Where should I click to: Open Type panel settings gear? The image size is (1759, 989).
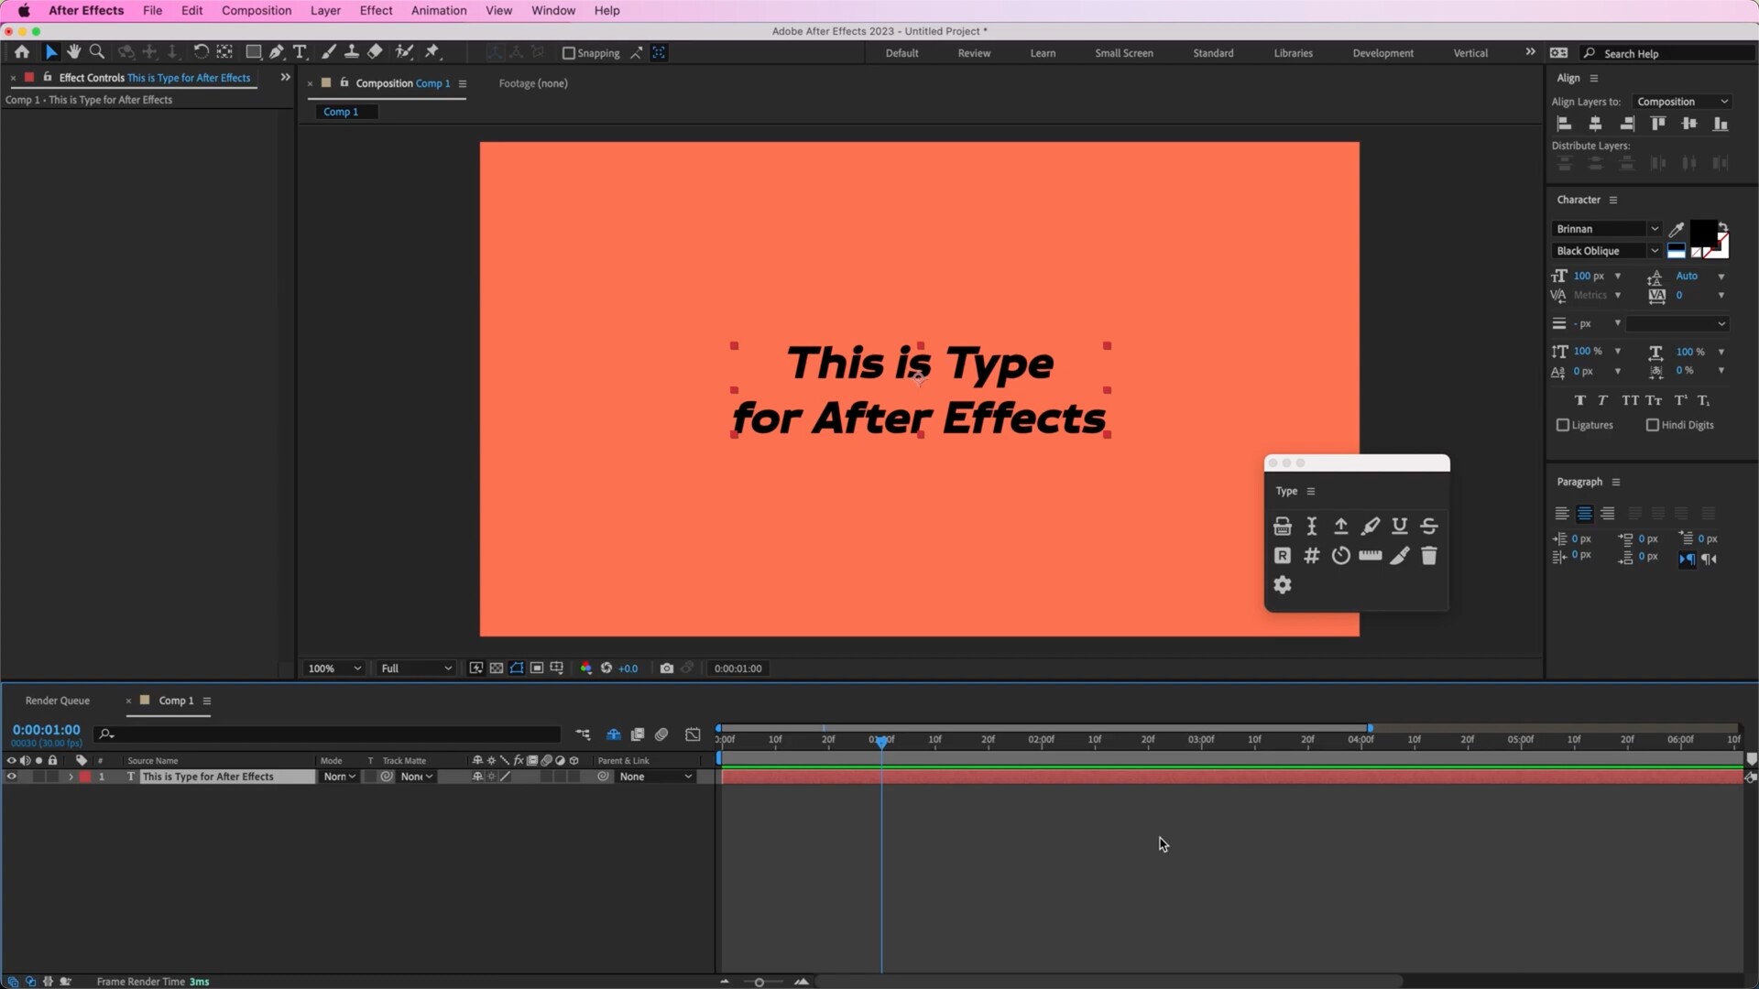click(x=1283, y=584)
